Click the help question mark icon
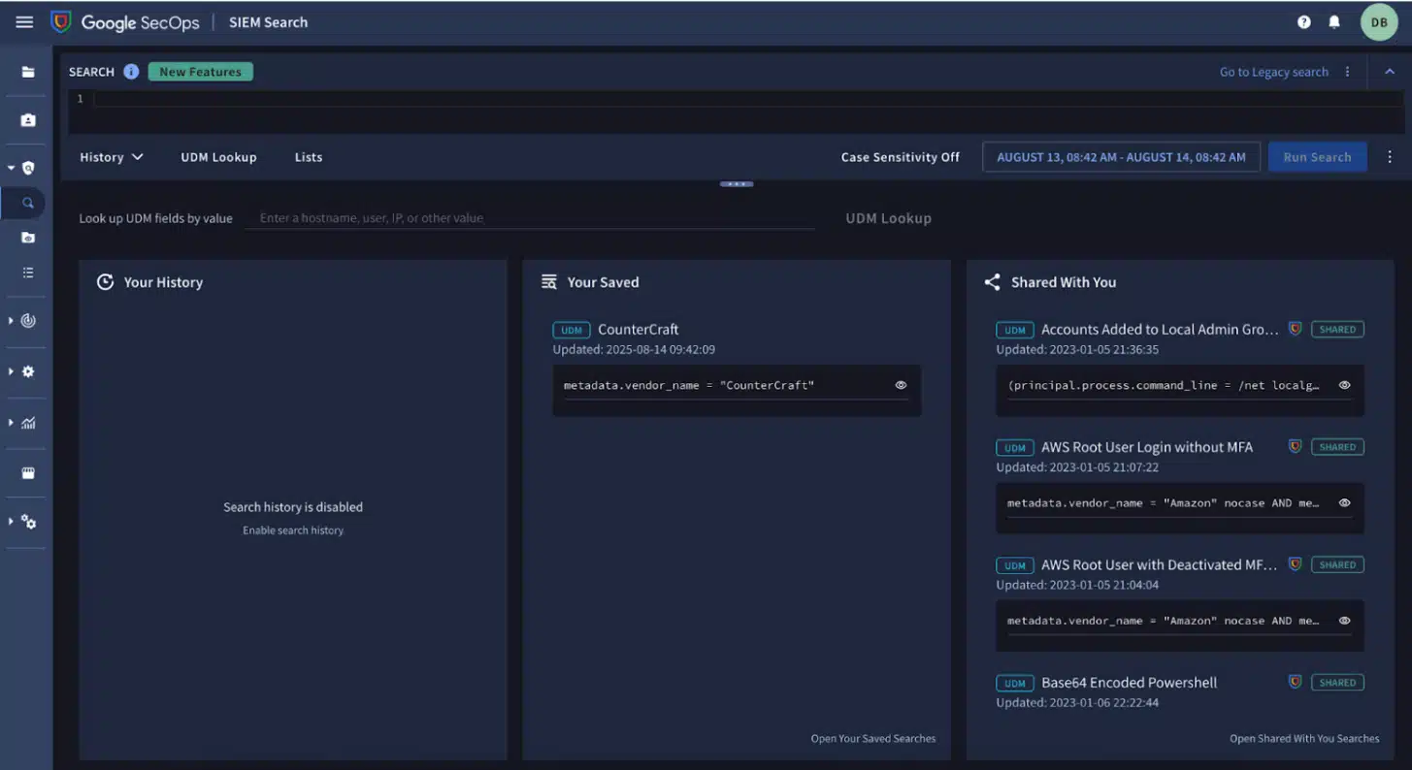 coord(1303,22)
